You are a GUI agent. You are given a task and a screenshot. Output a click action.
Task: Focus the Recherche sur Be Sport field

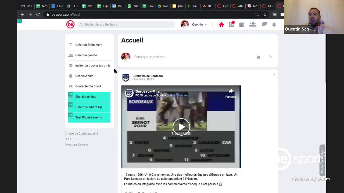(x=127, y=24)
